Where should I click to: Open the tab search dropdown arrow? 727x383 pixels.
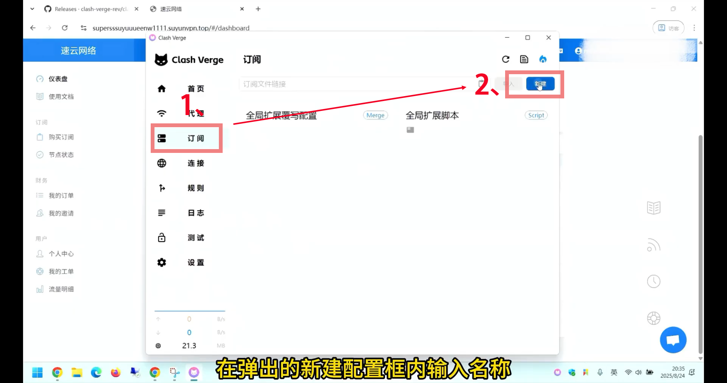[32, 9]
